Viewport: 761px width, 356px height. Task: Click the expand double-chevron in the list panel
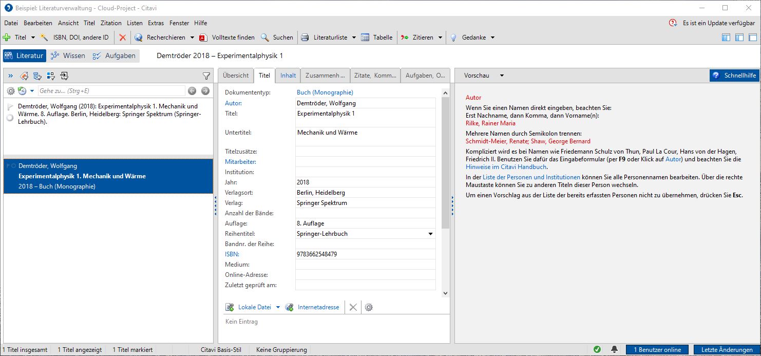click(x=10, y=76)
